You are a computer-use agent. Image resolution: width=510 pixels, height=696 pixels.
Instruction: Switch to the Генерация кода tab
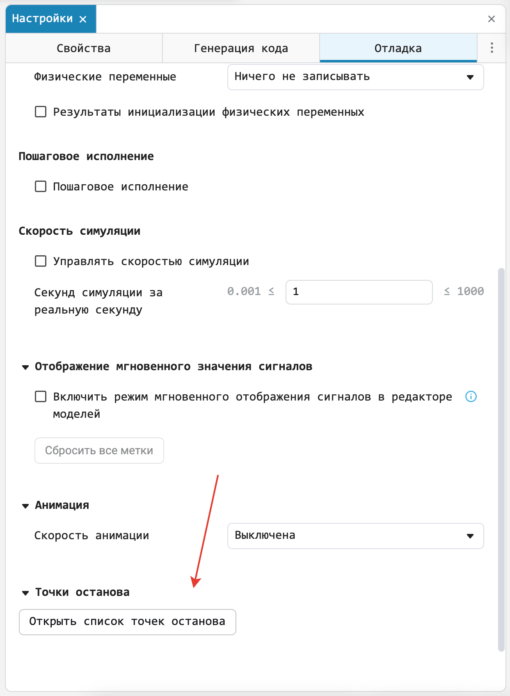pos(241,48)
